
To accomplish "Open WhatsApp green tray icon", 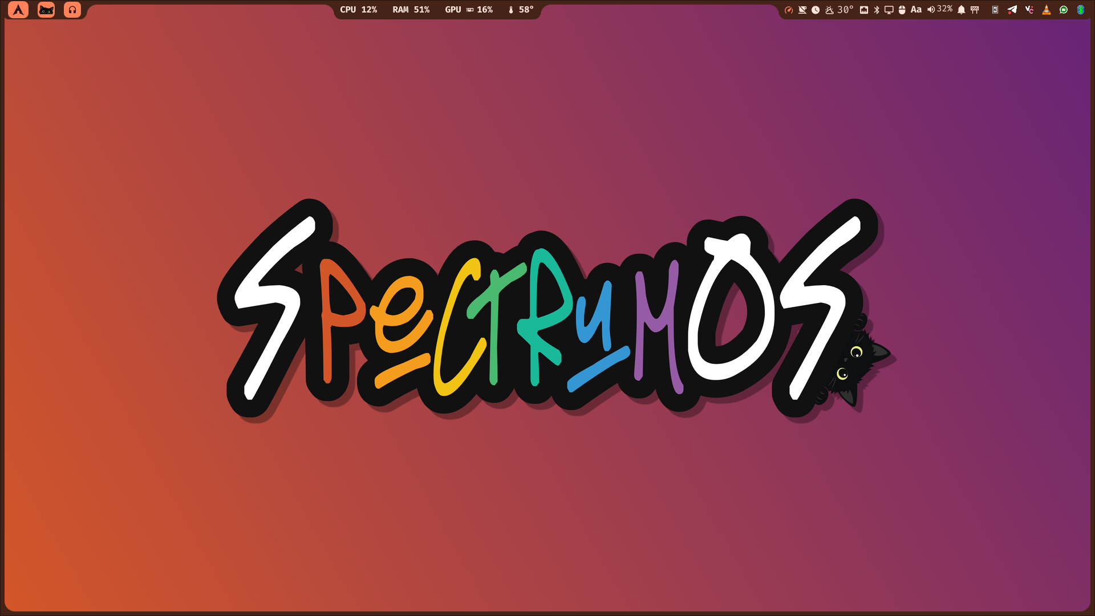I will pyautogui.click(x=1064, y=10).
